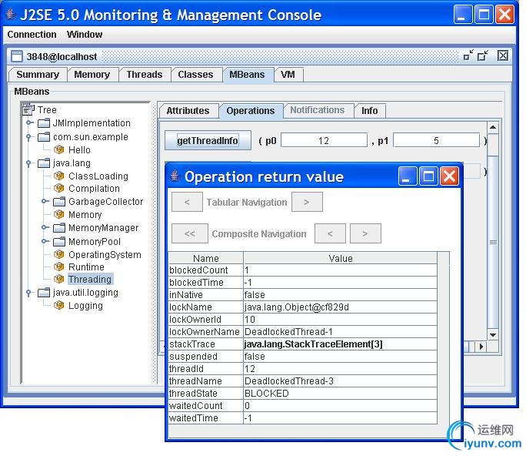The image size is (526, 456).
Task: Click the operations panel scroll down arrow
Action: [x=493, y=335]
